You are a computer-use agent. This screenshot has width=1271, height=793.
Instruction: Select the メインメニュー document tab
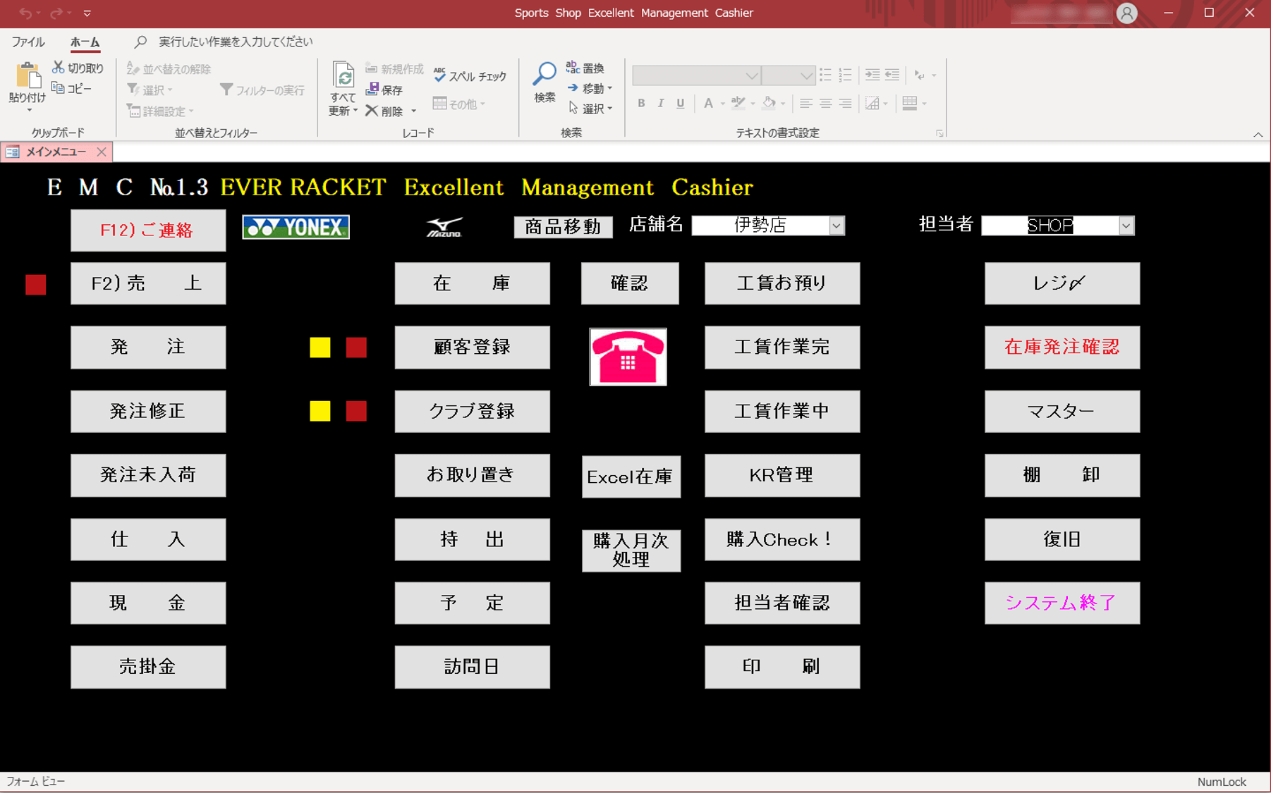pos(56,152)
